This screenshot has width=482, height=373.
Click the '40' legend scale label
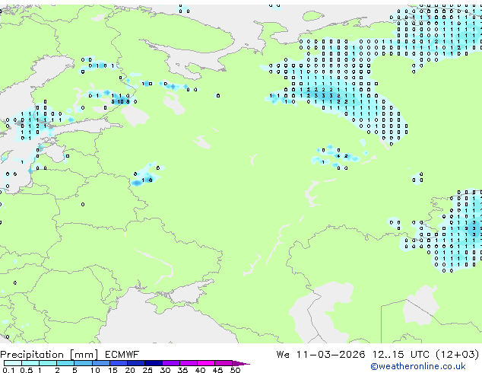200,370
